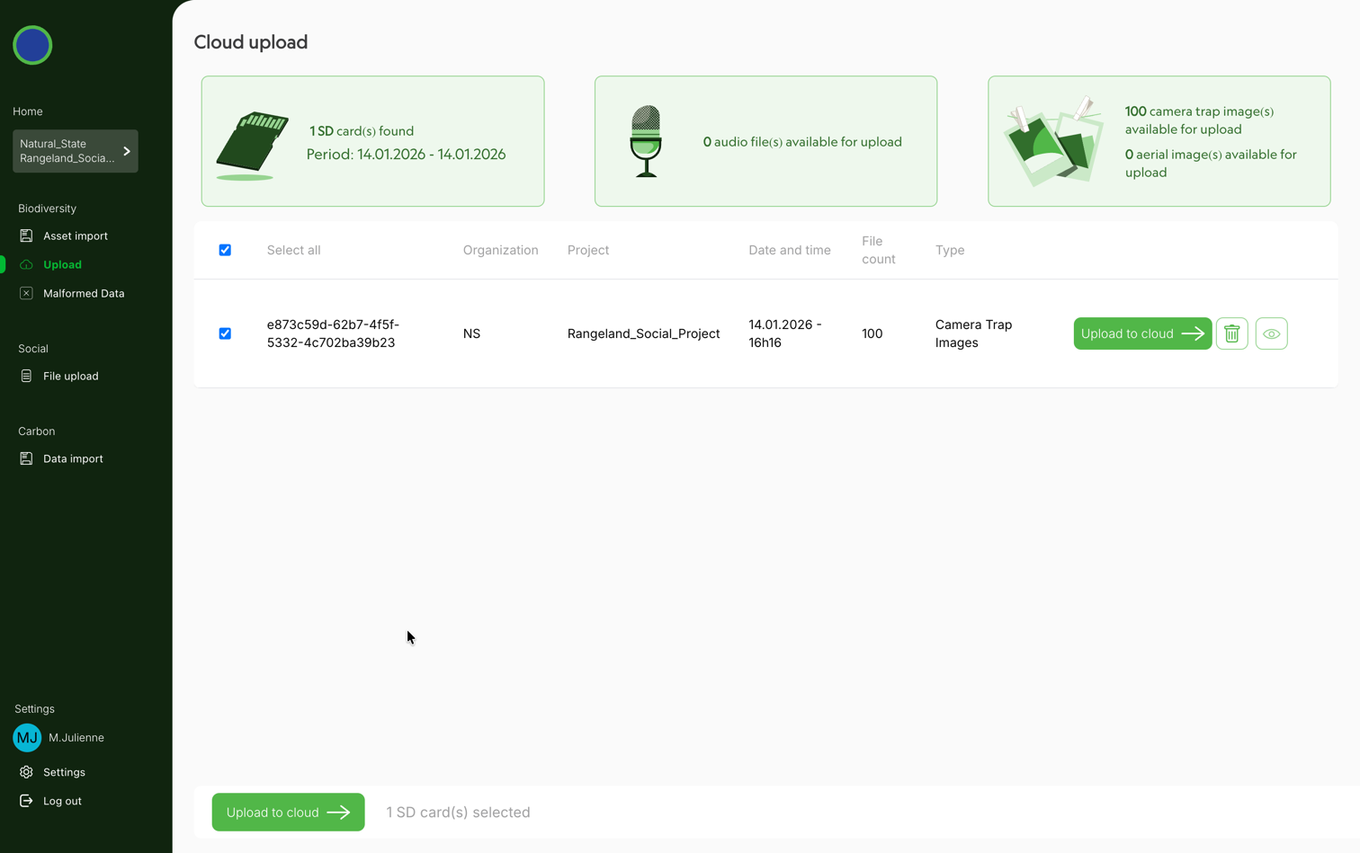Expand the Natural_State Rangeland project switcher
1360x853 pixels.
click(76, 151)
